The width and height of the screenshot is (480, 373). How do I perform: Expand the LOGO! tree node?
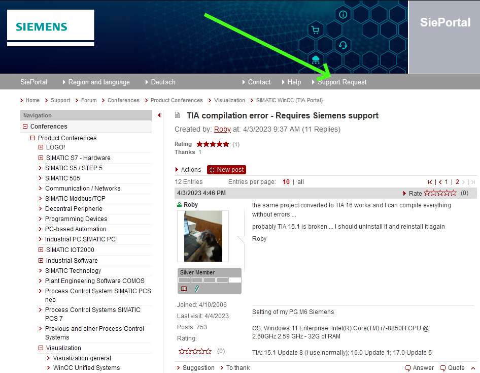point(41,147)
